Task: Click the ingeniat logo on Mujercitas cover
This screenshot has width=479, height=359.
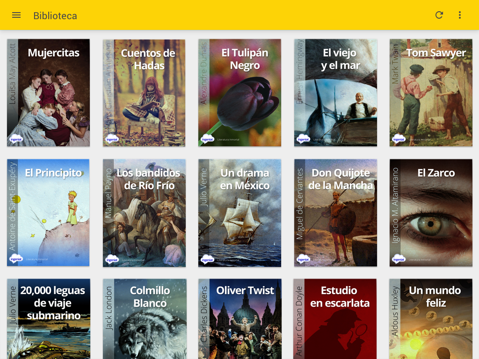Action: tap(16, 139)
